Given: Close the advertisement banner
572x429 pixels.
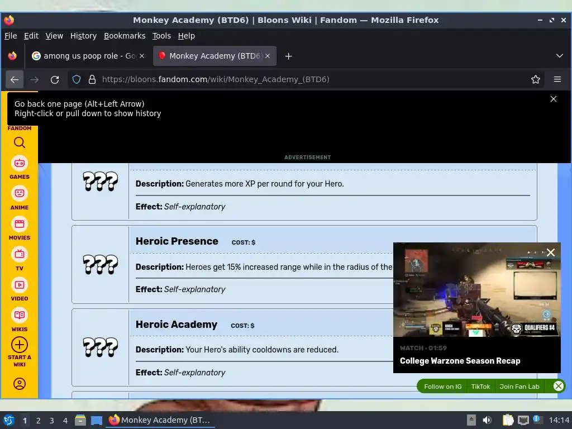Looking at the screenshot, I should pos(553,99).
